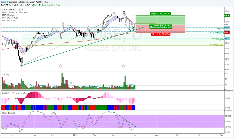The image size is (234, 138).
Task: Click the 58.00 price axis value
Action: click(227, 70)
